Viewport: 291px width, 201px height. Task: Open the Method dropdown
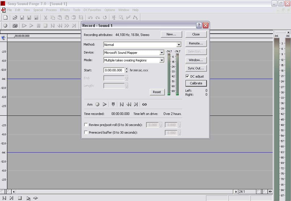click(179, 45)
